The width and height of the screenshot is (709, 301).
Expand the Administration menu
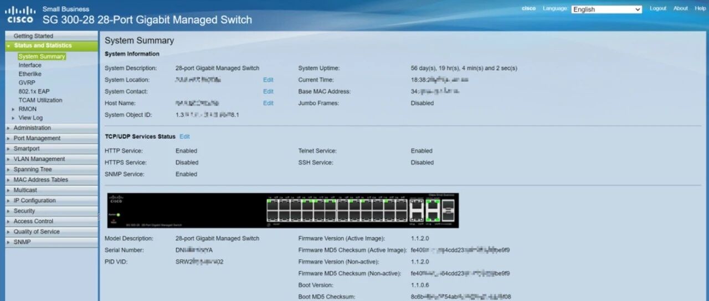coord(52,128)
